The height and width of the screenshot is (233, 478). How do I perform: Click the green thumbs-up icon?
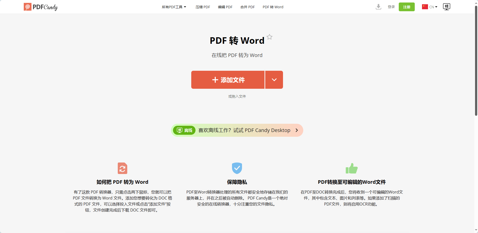(351, 168)
